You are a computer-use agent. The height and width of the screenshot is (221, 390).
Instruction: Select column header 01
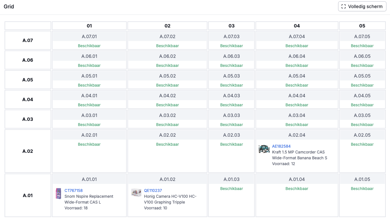[x=89, y=26]
